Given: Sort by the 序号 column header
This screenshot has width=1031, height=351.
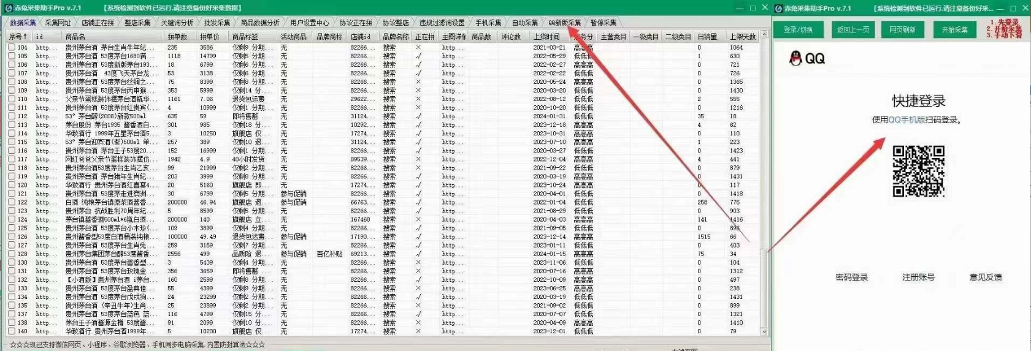Looking at the screenshot, I should 17,37.
